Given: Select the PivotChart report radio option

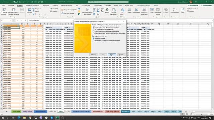Looking at the screenshot, I should tap(94, 40).
